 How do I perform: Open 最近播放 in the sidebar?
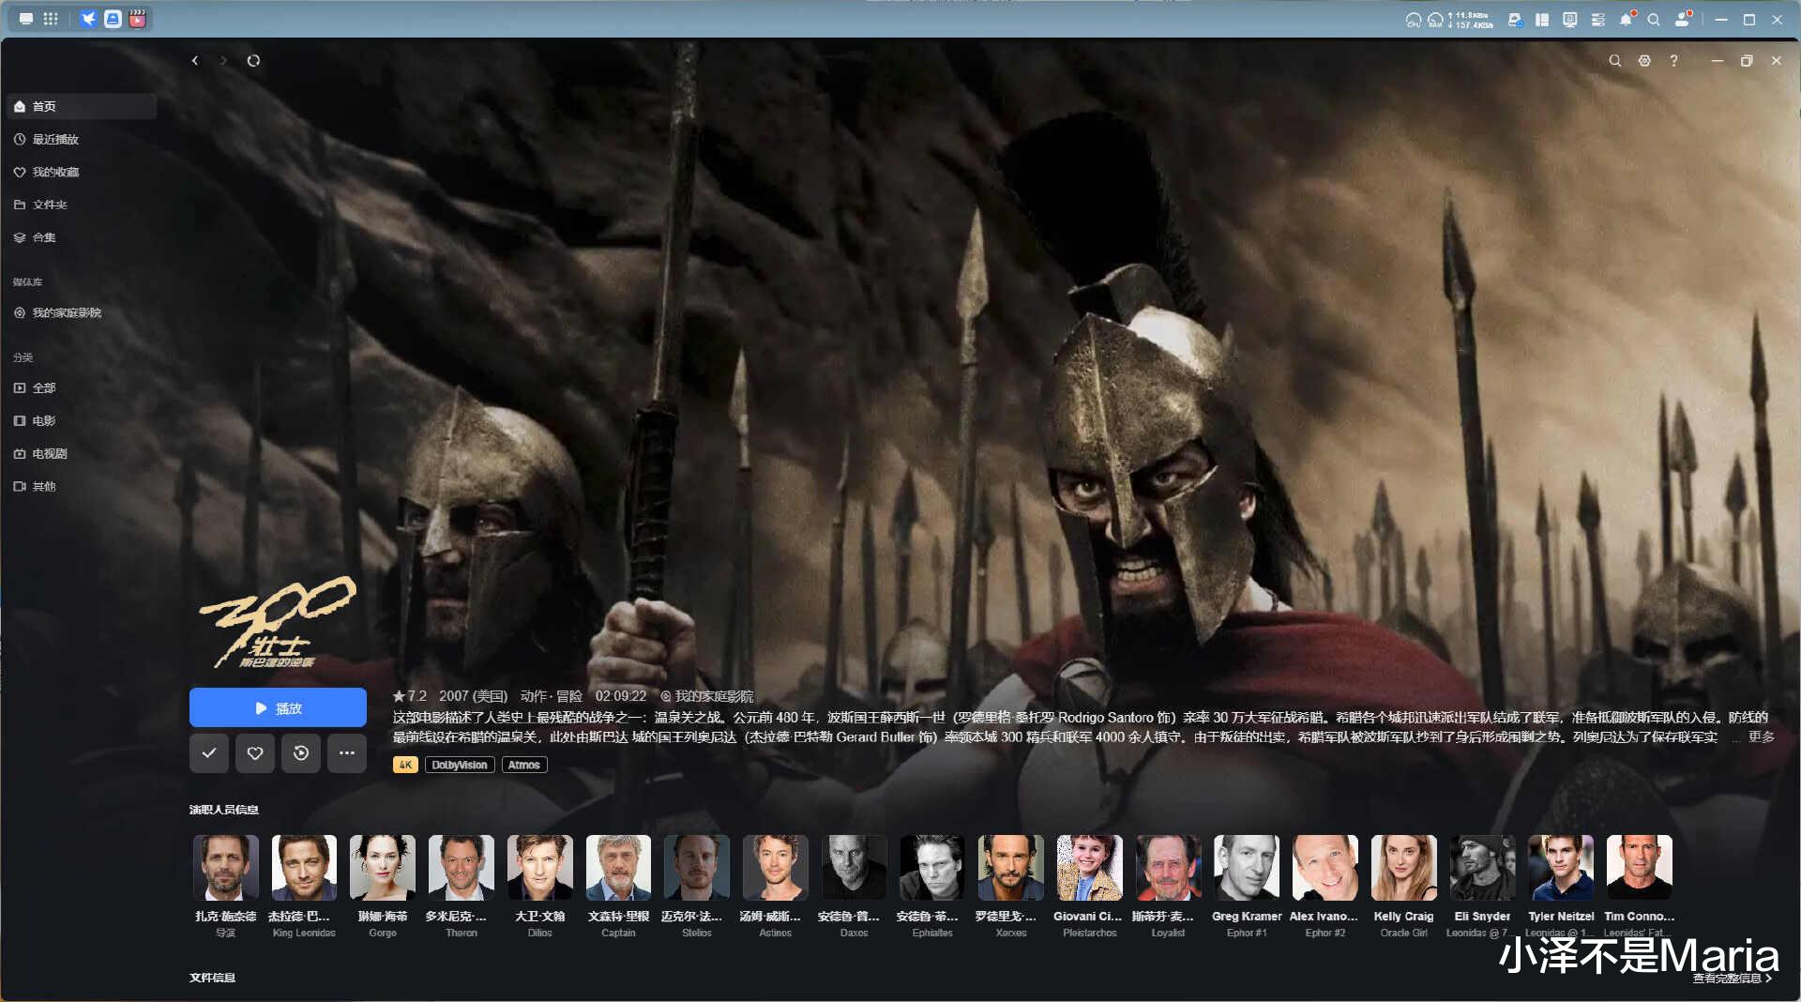[x=82, y=139]
